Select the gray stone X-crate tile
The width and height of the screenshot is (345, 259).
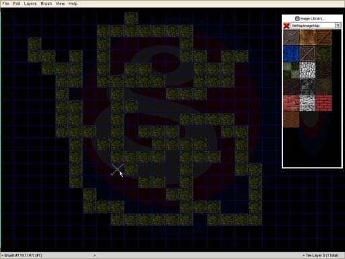pos(291,38)
